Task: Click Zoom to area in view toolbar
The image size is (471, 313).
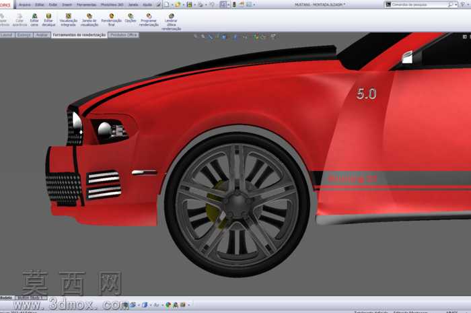Action: click(x=203, y=36)
